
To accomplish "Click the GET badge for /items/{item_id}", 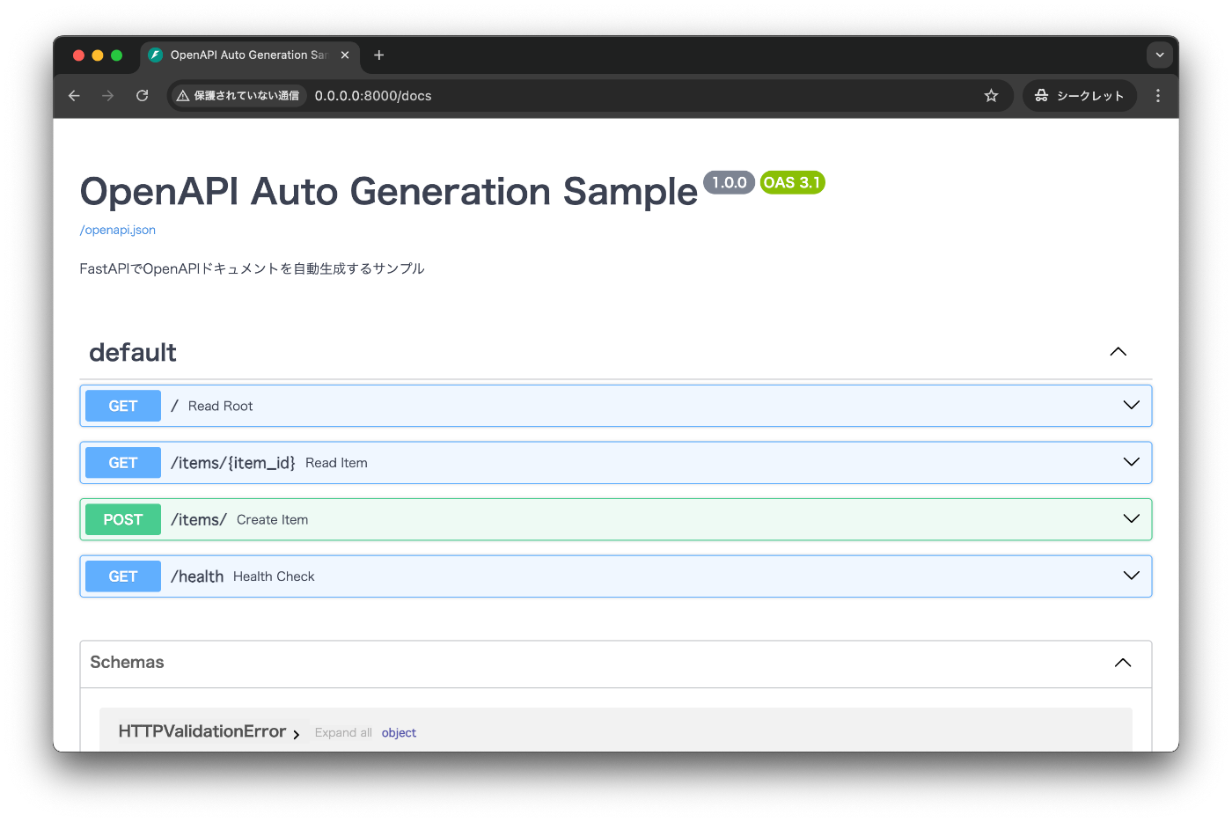I will [123, 463].
